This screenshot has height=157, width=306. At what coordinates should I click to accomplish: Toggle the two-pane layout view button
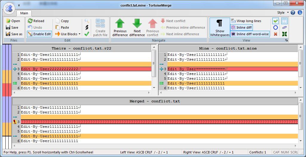pos(285,21)
